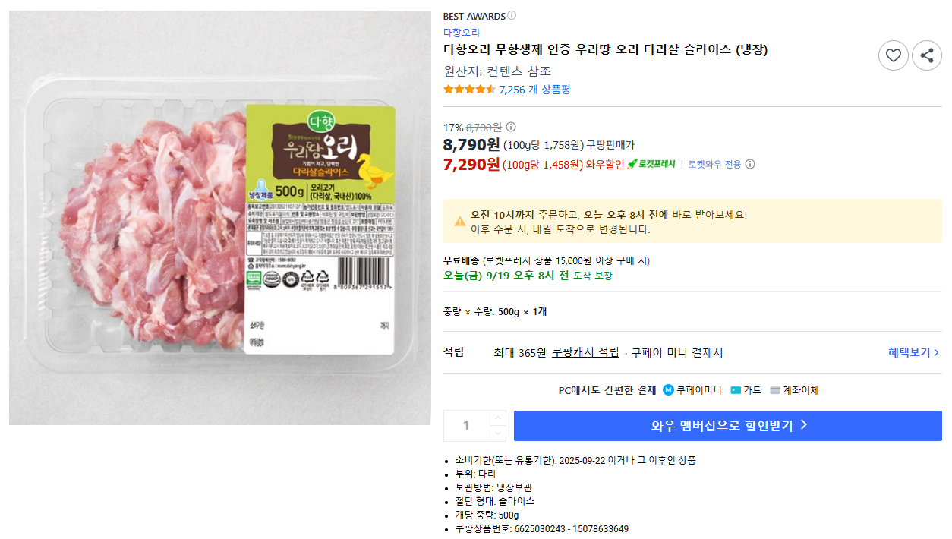Click the orange warning icon in delivery notice

click(x=460, y=221)
